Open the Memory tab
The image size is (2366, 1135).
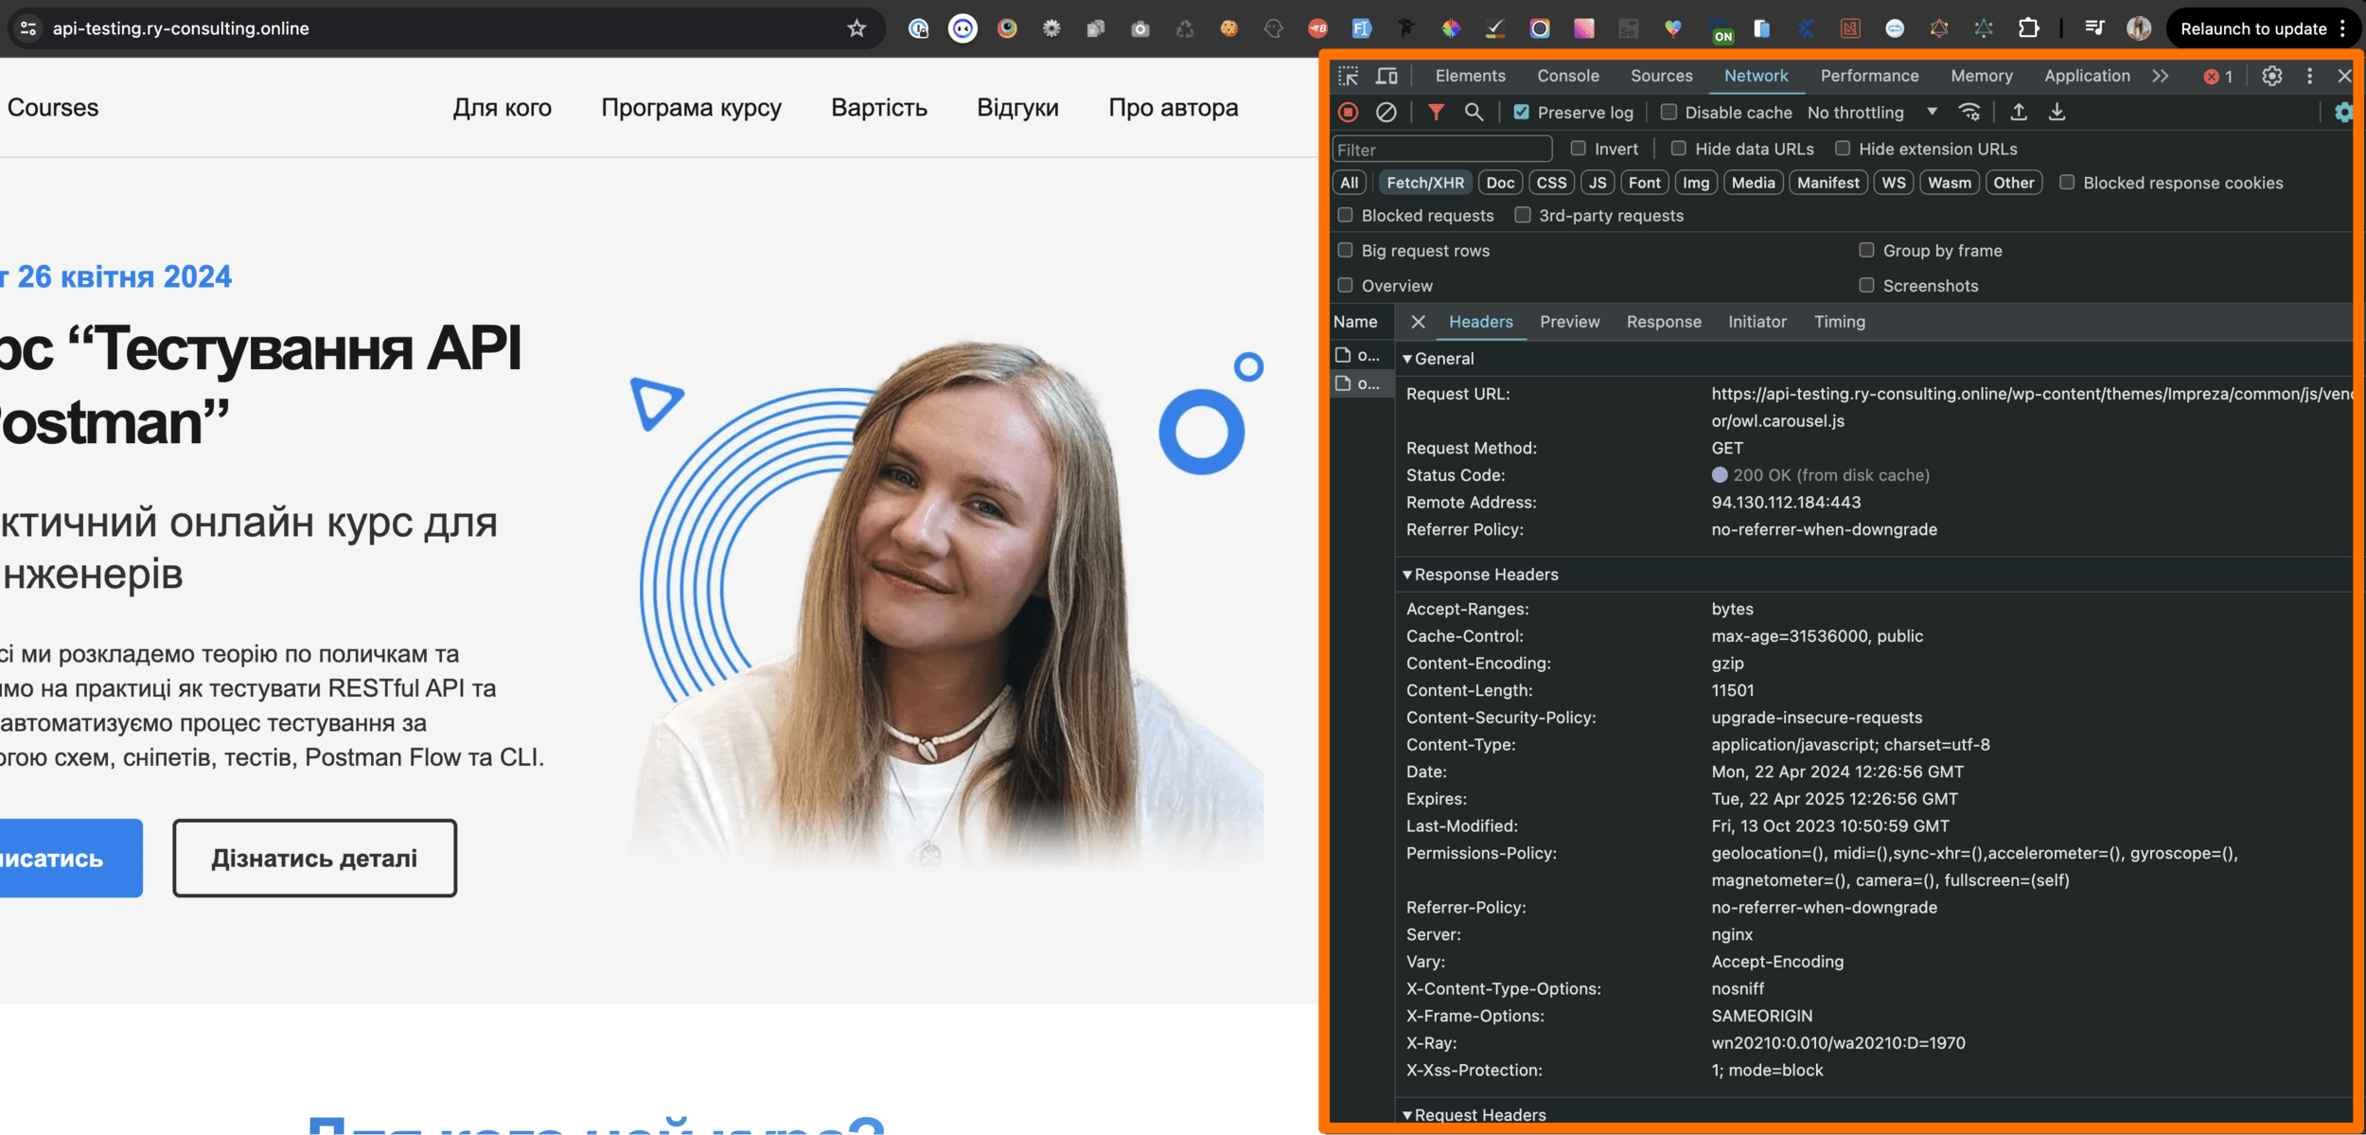click(1981, 76)
